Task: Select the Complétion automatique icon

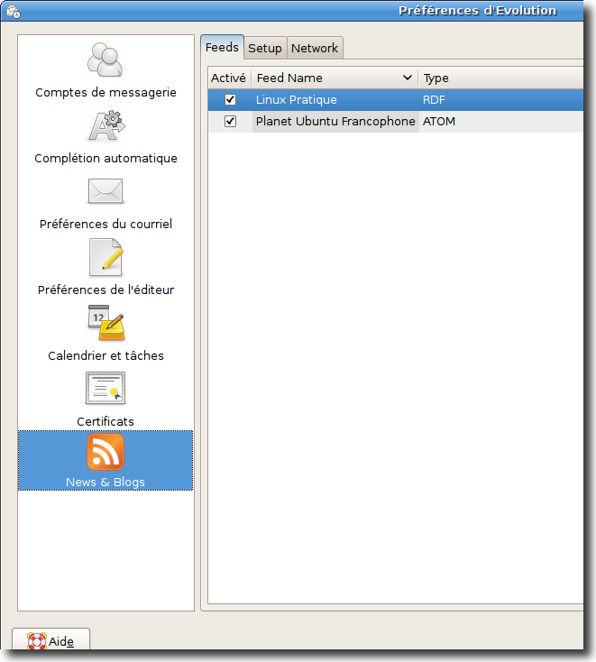Action: click(x=105, y=126)
